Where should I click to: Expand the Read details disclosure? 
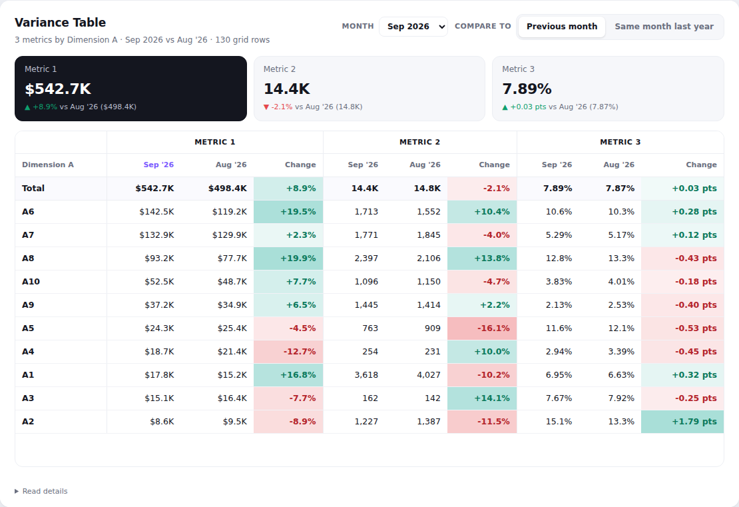click(x=41, y=491)
